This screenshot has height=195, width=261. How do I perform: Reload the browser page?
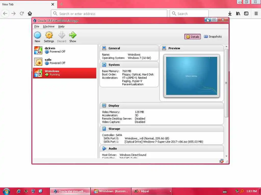point(22,13)
